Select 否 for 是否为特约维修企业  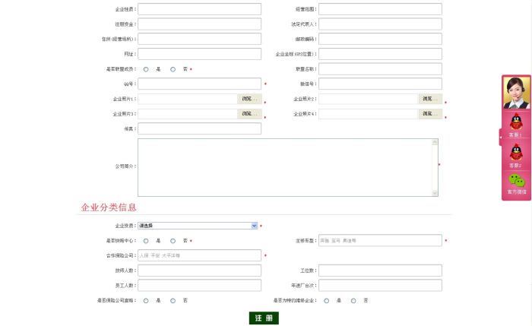click(x=353, y=301)
